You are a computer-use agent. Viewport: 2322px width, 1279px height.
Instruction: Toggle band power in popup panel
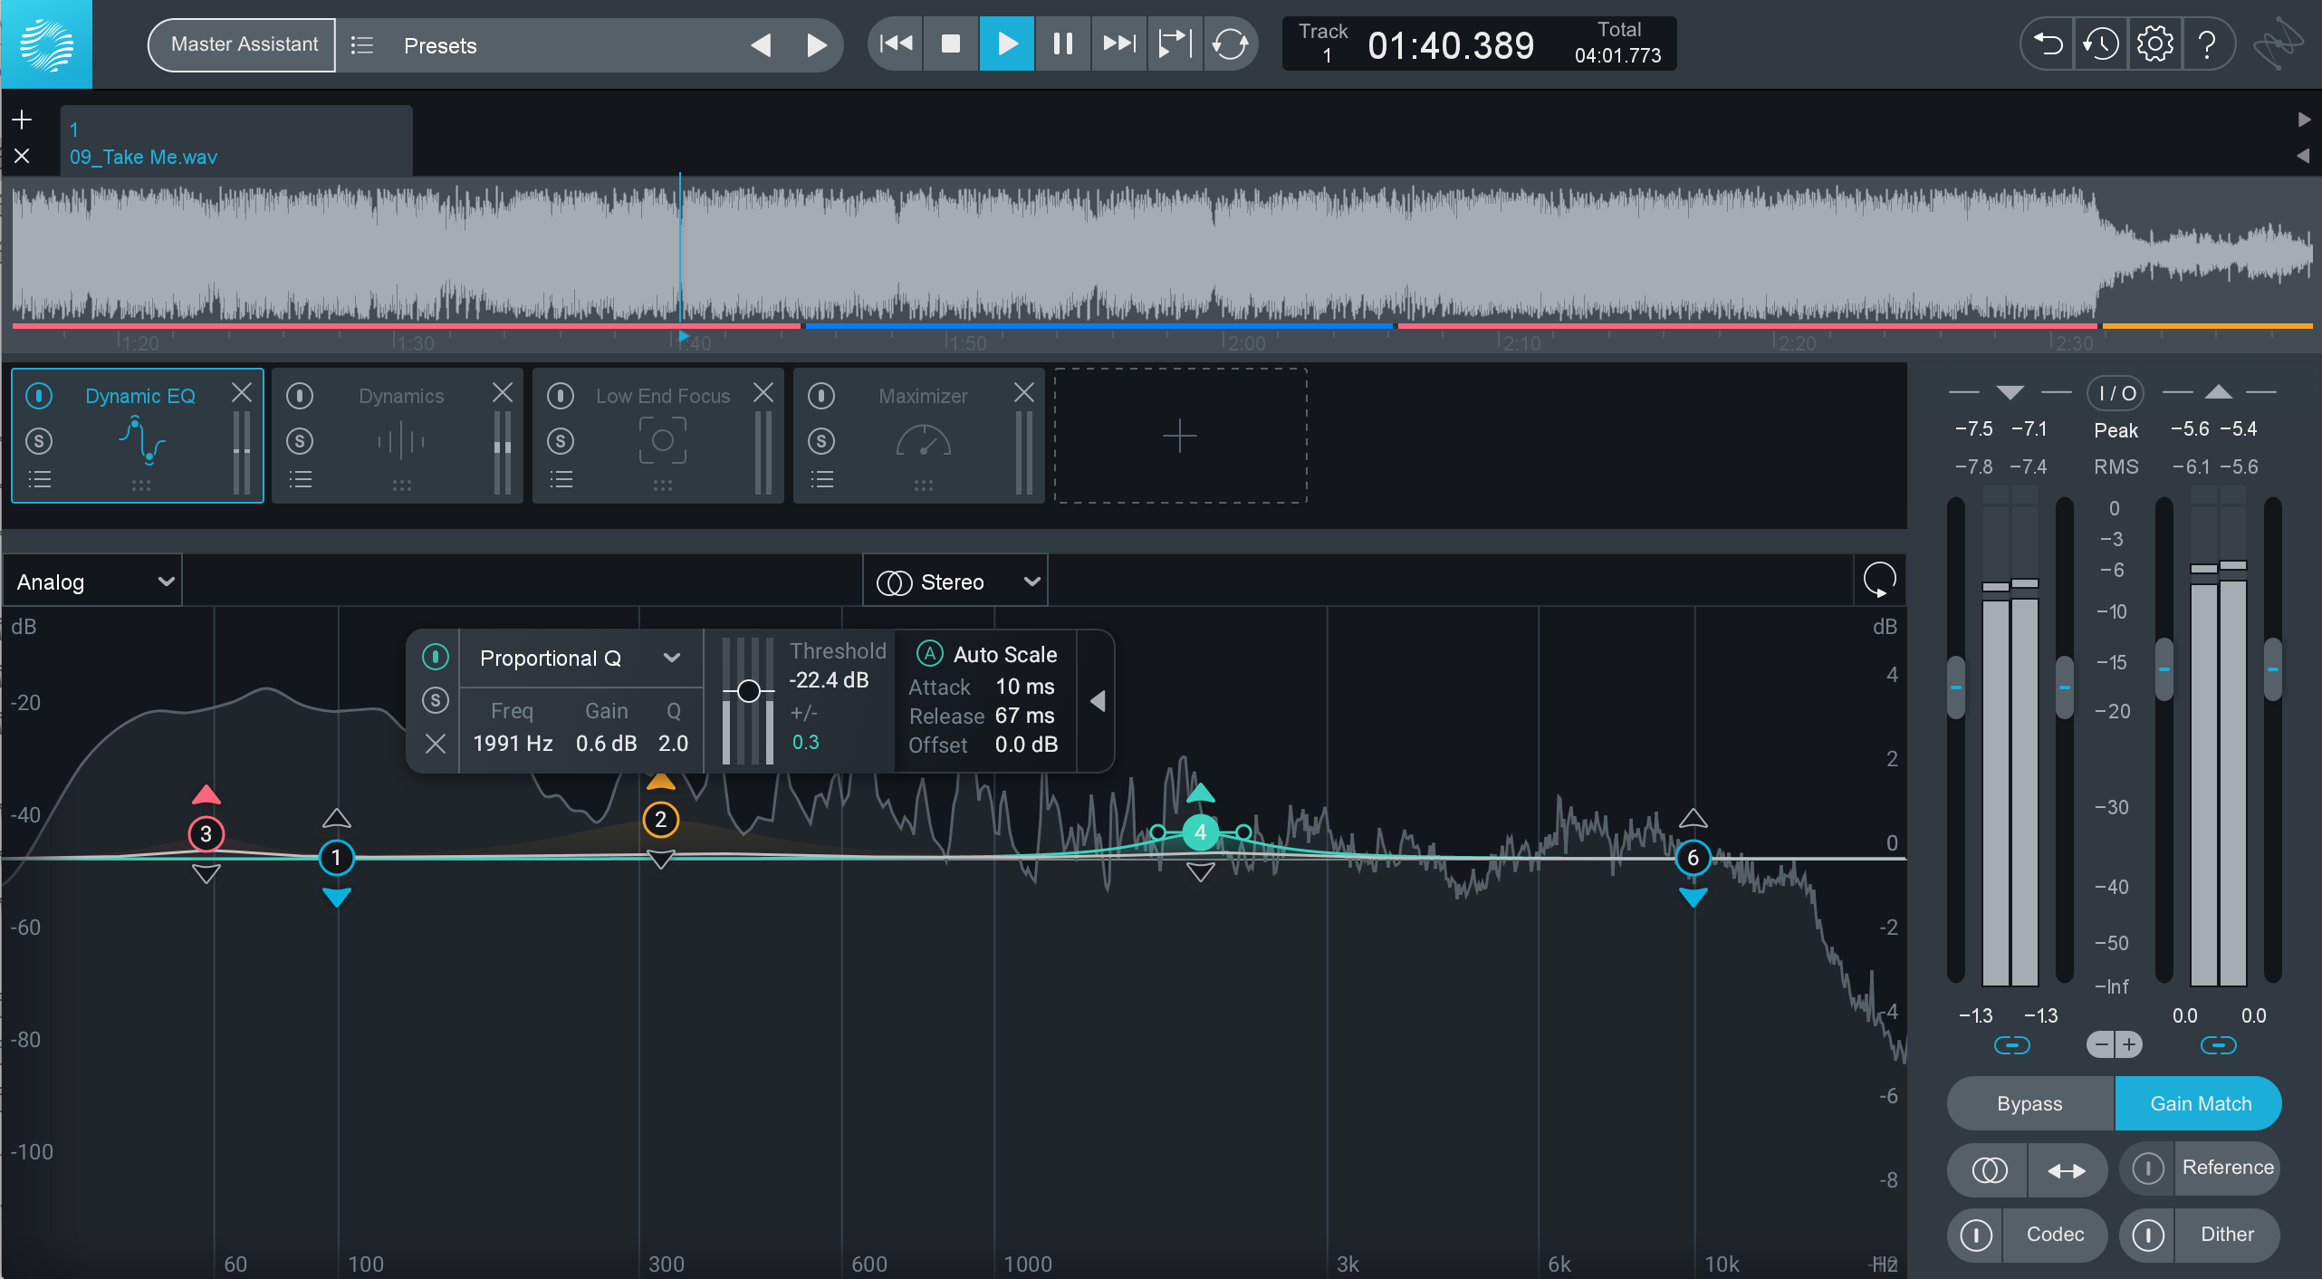436,657
